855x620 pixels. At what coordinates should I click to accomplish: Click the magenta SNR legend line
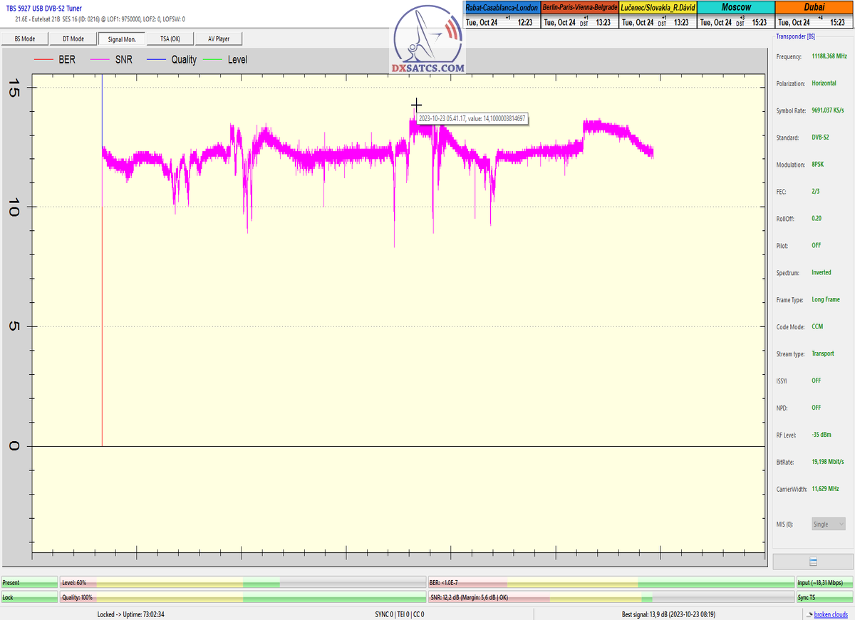click(100, 60)
